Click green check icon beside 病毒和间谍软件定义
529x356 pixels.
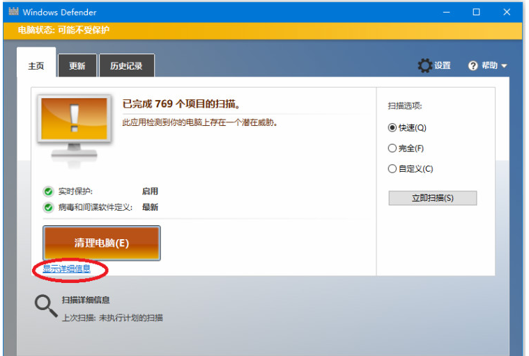point(48,207)
